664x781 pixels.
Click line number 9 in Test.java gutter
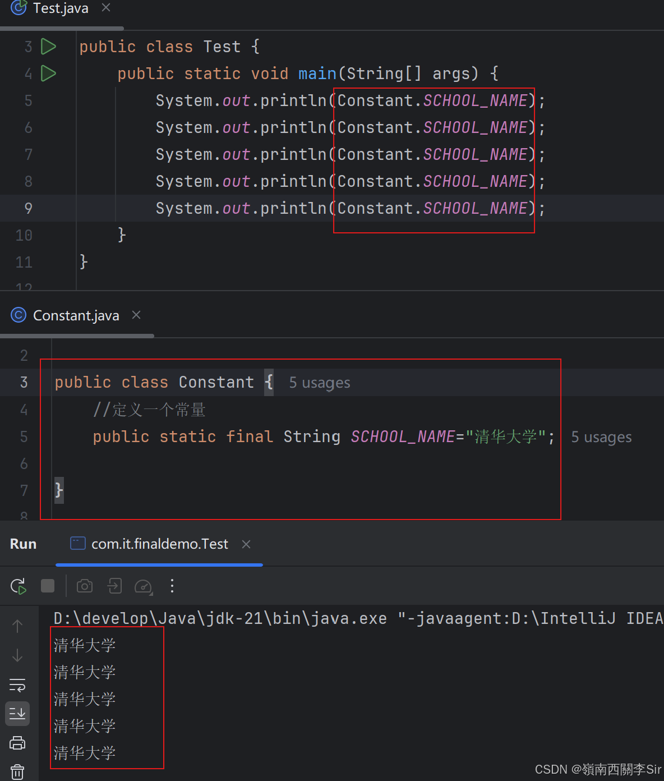pyautogui.click(x=28, y=208)
